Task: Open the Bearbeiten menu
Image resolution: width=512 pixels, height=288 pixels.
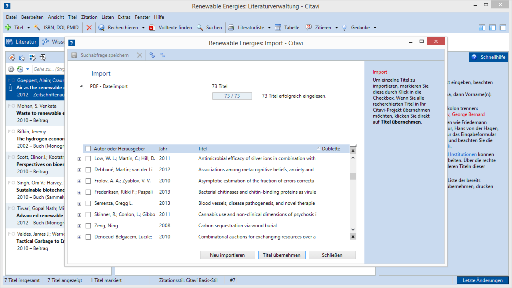Action: (32, 17)
